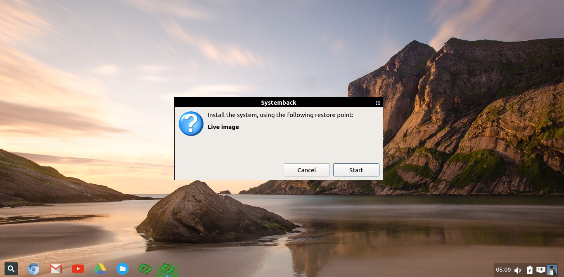Open the network tray icon
The width and height of the screenshot is (564, 277).
pos(540,270)
